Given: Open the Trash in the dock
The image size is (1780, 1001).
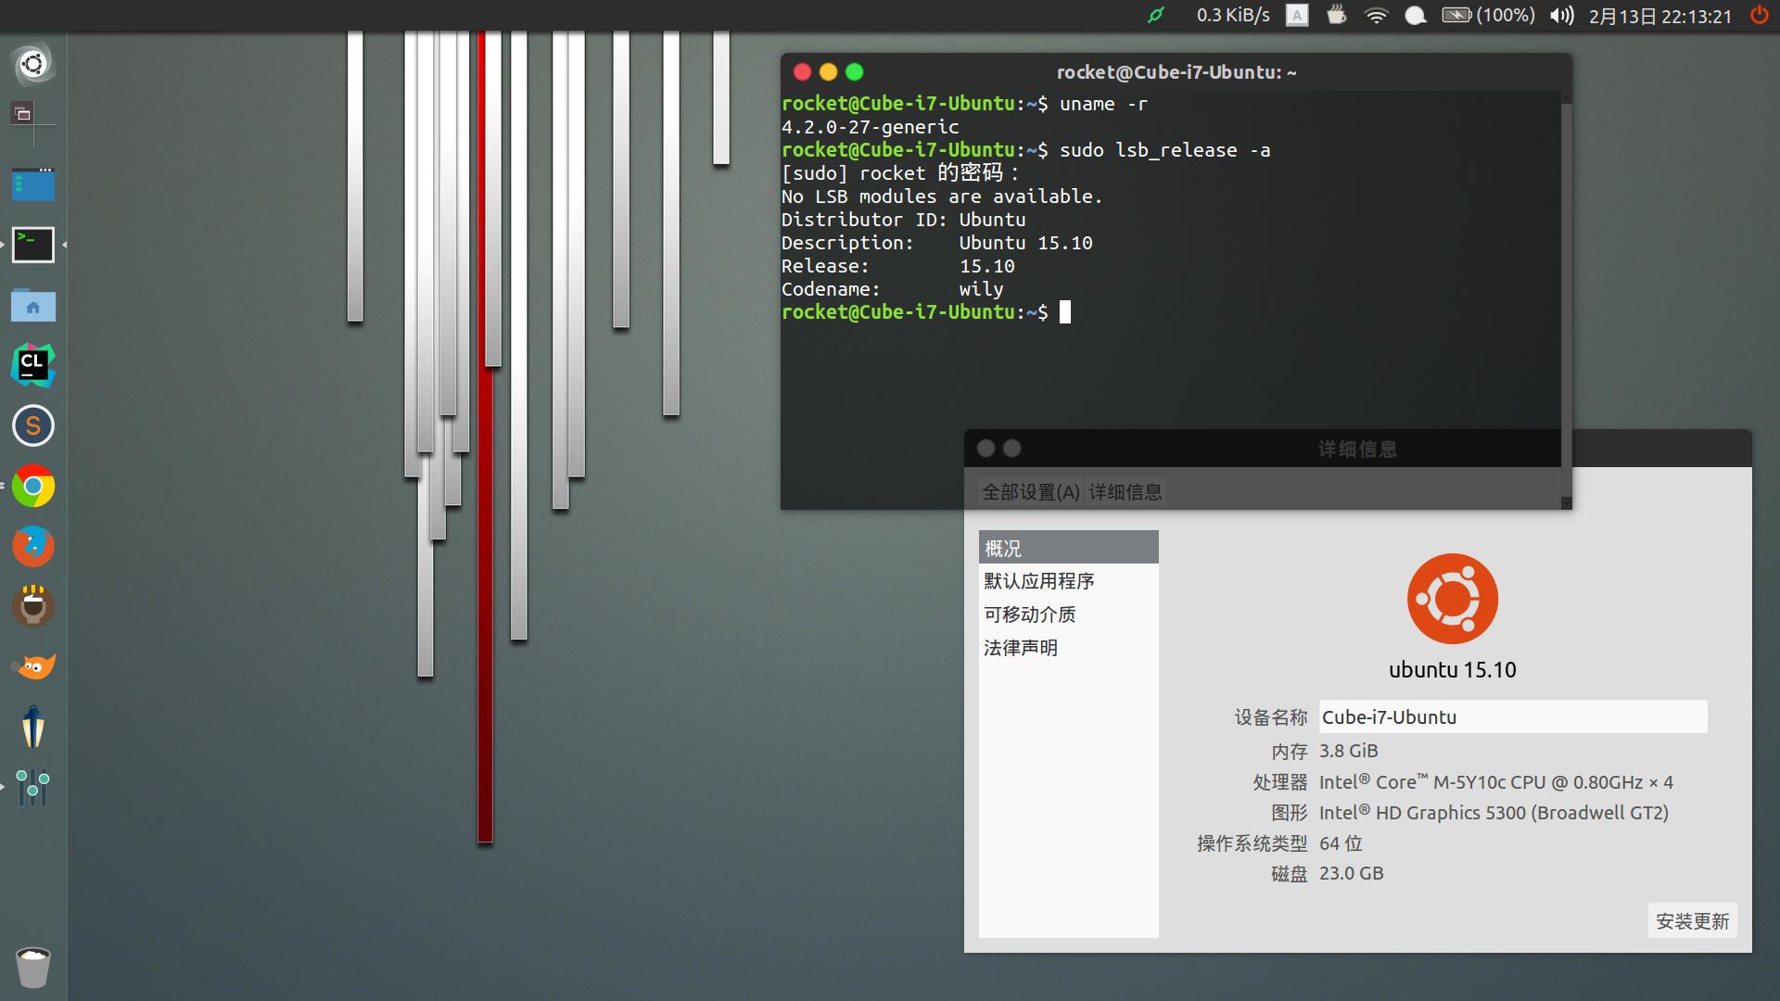Looking at the screenshot, I should (x=33, y=968).
